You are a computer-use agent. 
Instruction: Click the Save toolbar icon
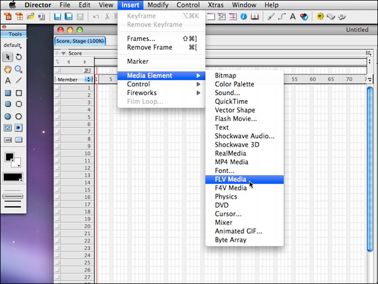pyautogui.click(x=57, y=16)
